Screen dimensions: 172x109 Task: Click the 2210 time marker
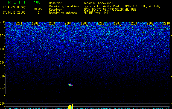tap(167, 23)
